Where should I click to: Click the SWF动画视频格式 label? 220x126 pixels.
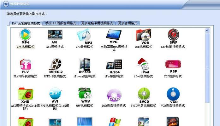[173, 47]
